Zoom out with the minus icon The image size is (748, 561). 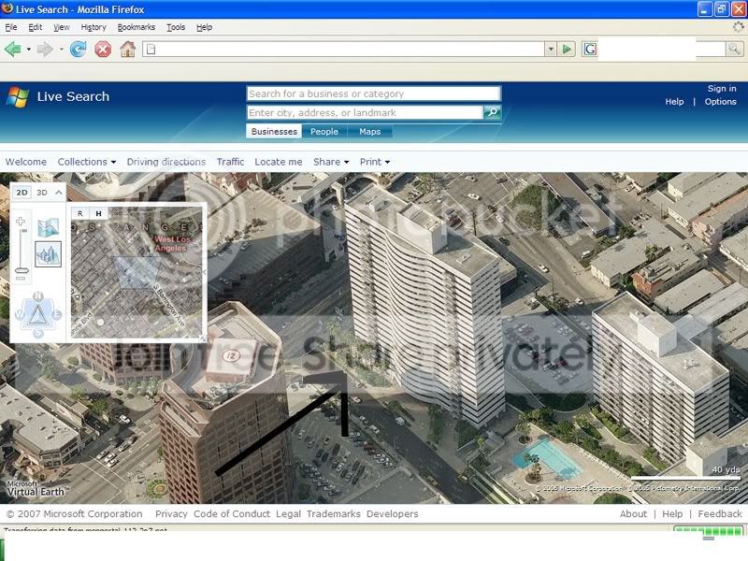pyautogui.click(x=21, y=278)
